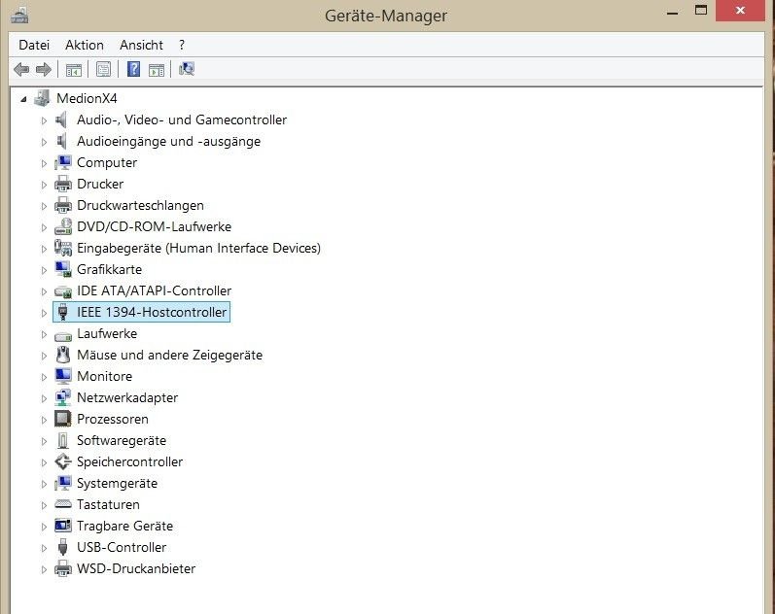Select the Speichercontroller label
The image size is (775, 614).
coord(130,461)
